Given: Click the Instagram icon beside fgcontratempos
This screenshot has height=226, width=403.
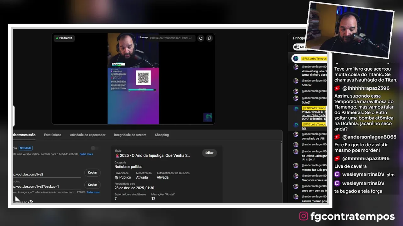Looking at the screenshot, I should pyautogui.click(x=304, y=216).
